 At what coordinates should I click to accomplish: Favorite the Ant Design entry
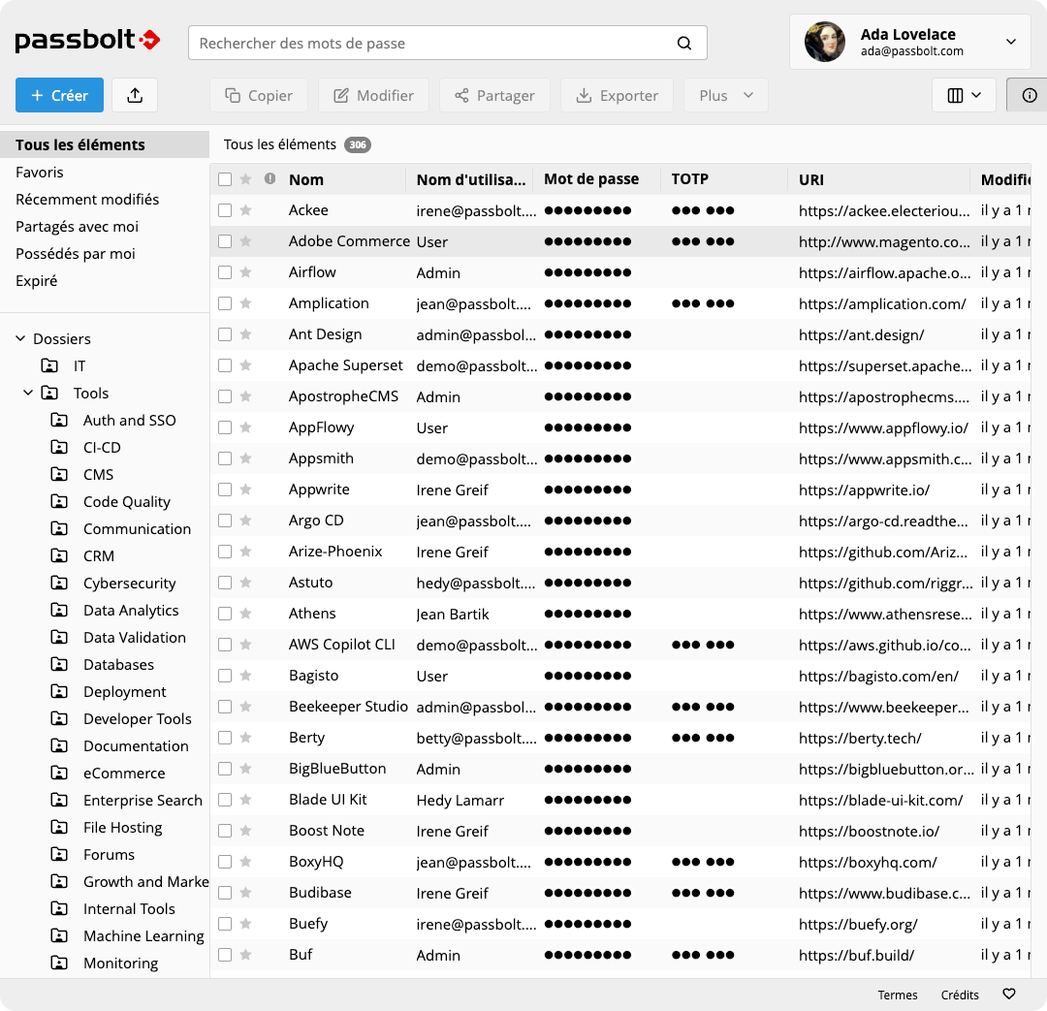coord(245,334)
